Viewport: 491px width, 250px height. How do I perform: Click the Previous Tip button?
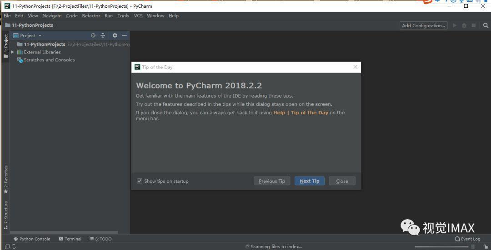coord(272,181)
